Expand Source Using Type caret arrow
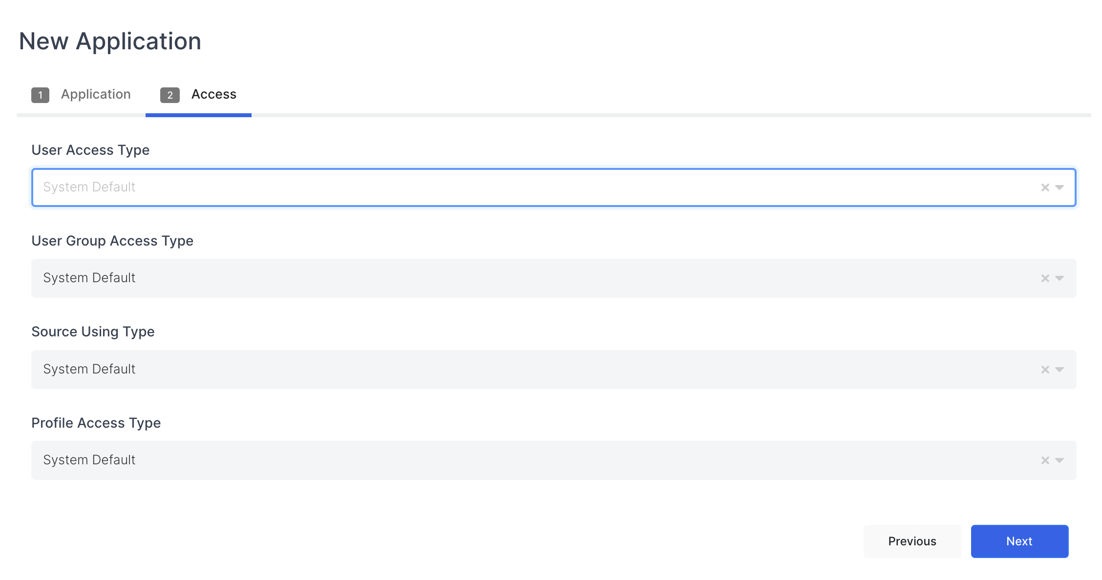Image resolution: width=1102 pixels, height=580 pixels. click(1060, 370)
